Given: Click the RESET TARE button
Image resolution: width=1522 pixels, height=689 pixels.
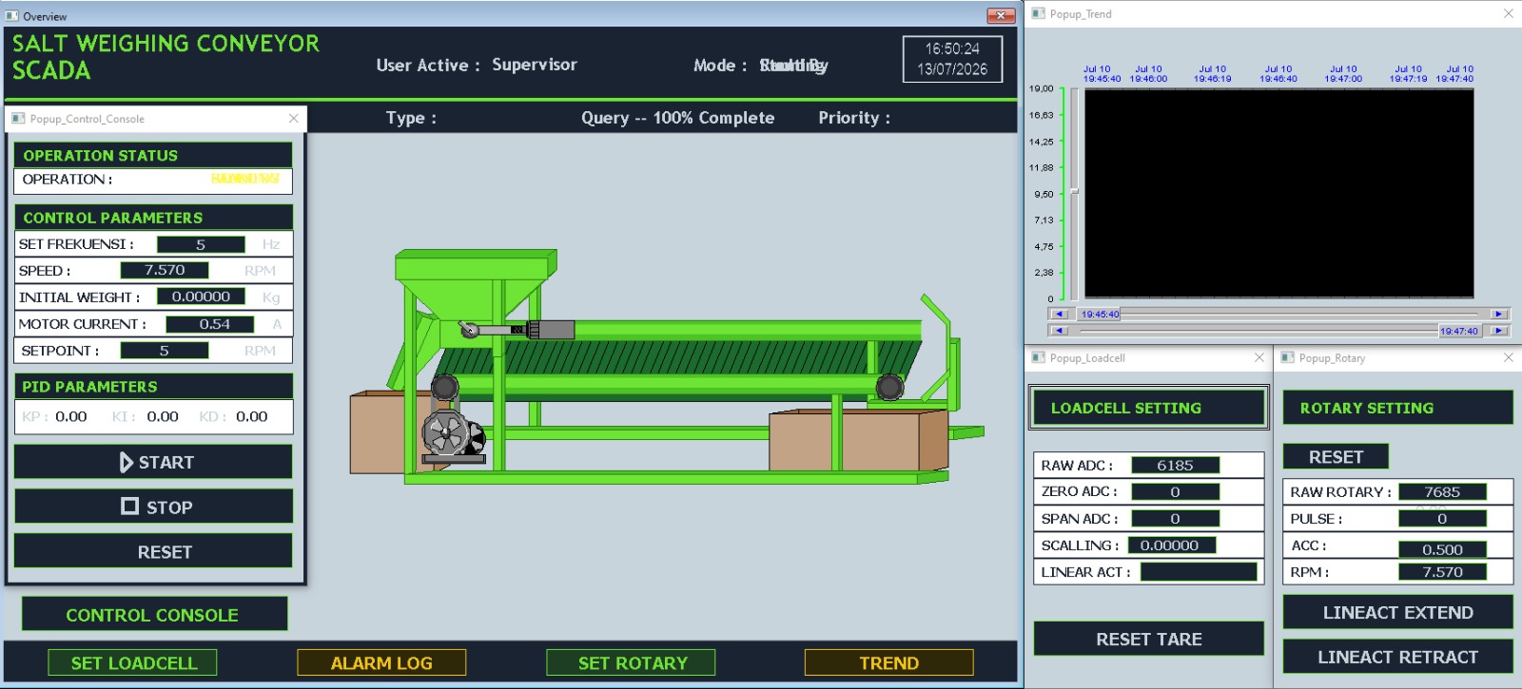Looking at the screenshot, I should point(1149,639).
